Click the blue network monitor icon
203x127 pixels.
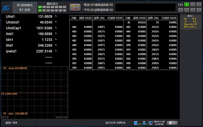point(151,123)
